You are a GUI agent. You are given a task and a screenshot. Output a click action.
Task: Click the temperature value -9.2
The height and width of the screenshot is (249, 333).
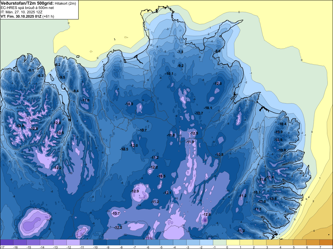(180, 66)
